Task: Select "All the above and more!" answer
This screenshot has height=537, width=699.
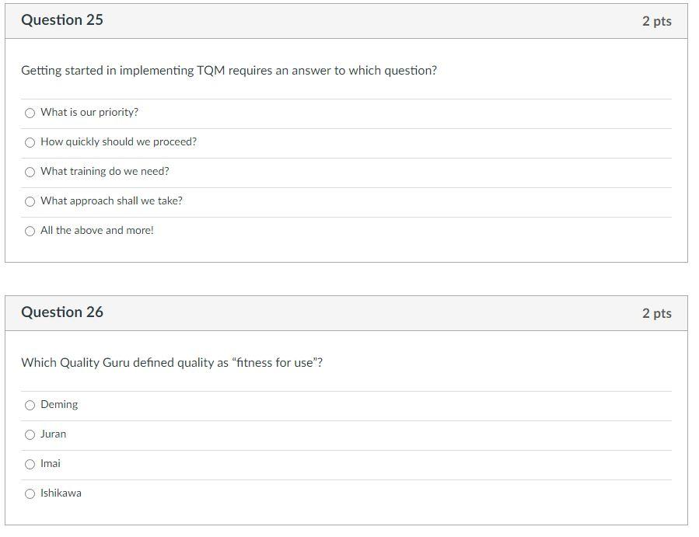Action: pos(30,231)
